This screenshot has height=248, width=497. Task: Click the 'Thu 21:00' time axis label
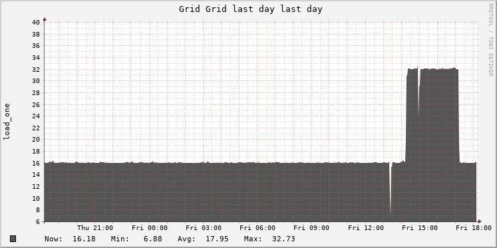point(95,228)
